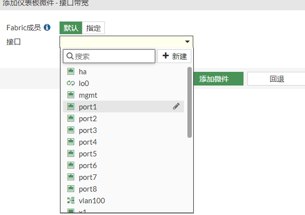This screenshot has width=305, height=215.
Task: Select the port3 list entry
Action: [88, 130]
